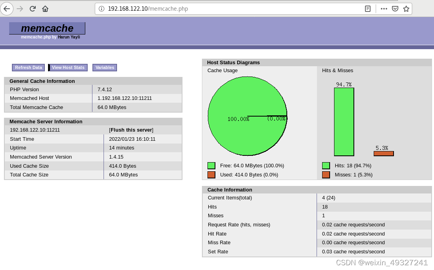Click the memcache page title banner
The image size is (434, 270).
pyautogui.click(x=46, y=28)
